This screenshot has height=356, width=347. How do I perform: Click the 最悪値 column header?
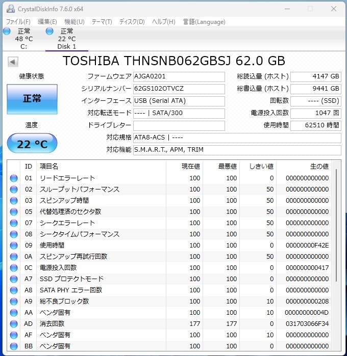tap(221, 167)
